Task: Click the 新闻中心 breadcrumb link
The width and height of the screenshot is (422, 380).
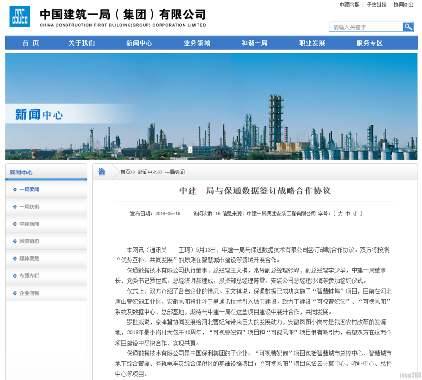Action: pos(147,172)
